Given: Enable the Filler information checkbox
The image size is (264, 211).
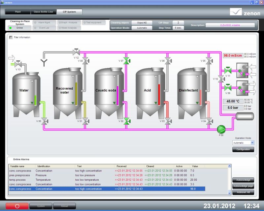Looking at the screenshot, I should pos(11,37).
